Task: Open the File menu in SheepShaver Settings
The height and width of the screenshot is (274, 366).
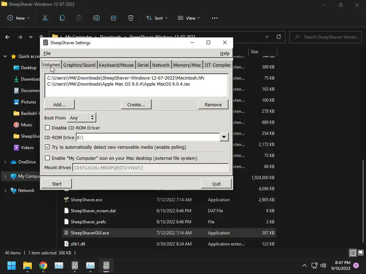Action: pyautogui.click(x=47, y=54)
